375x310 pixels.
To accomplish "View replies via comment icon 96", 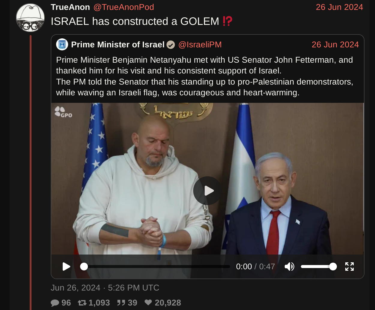I will 61,303.
